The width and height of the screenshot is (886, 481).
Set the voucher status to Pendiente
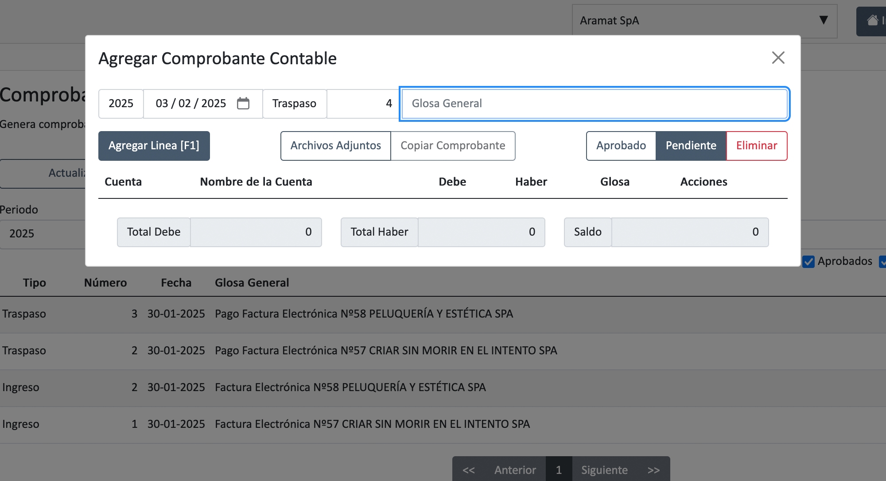691,146
